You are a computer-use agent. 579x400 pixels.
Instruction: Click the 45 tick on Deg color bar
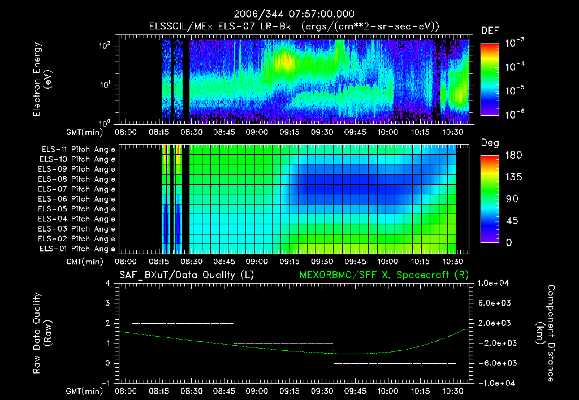click(512, 221)
